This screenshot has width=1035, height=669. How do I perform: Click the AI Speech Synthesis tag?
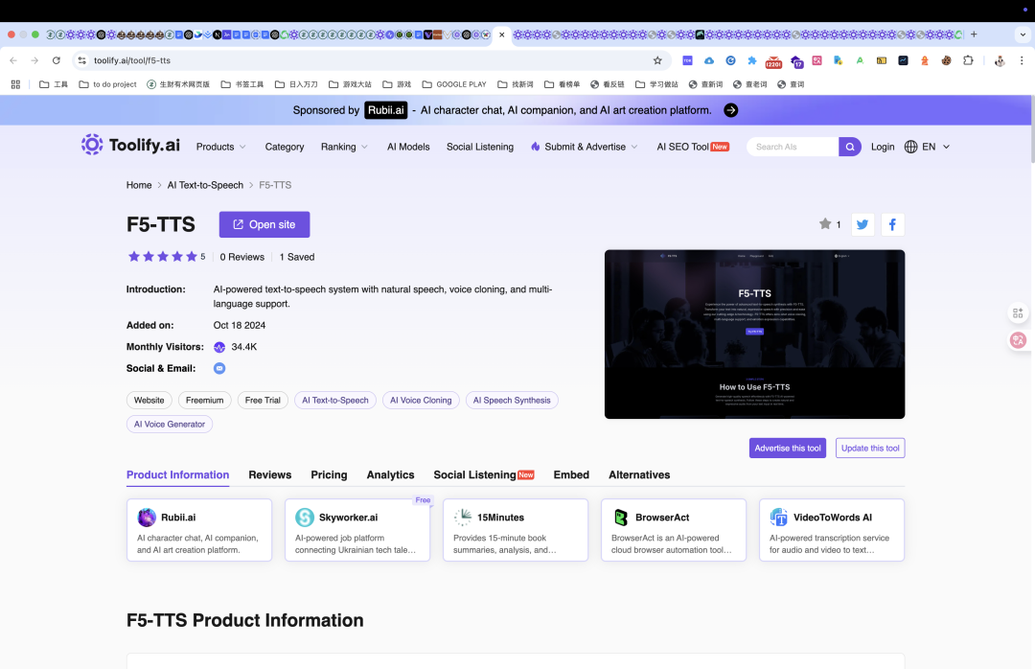[x=512, y=401]
